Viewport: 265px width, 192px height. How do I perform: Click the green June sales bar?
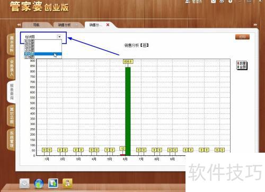pos(128,111)
